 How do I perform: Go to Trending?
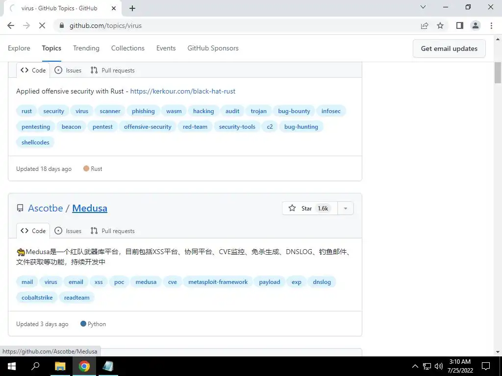click(86, 48)
